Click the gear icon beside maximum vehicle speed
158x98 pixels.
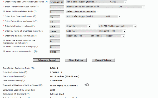tap(87, 85)
